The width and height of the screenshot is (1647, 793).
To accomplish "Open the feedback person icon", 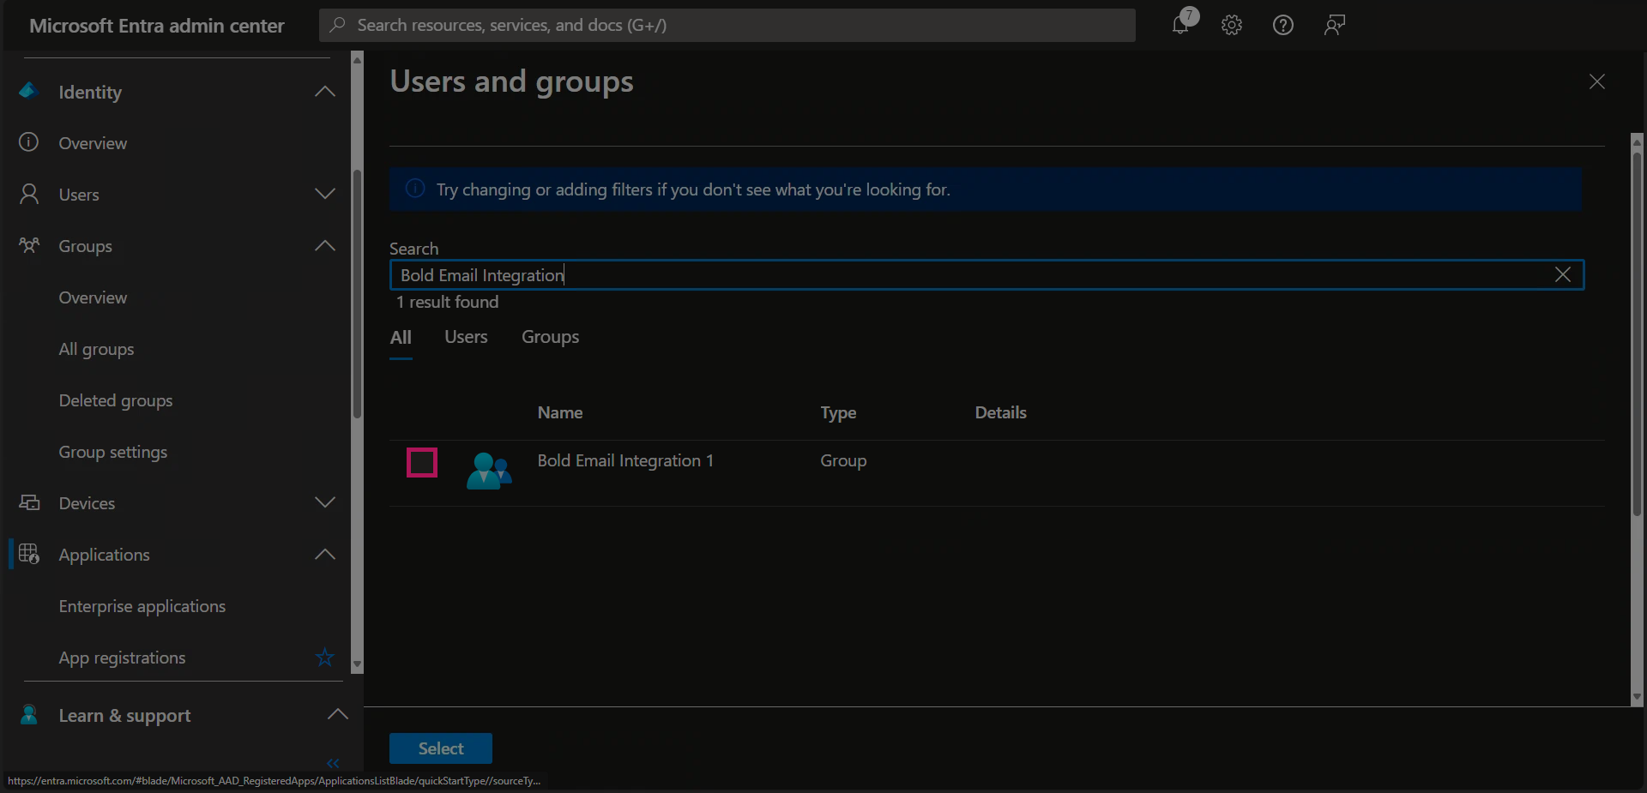I will 1334,25.
